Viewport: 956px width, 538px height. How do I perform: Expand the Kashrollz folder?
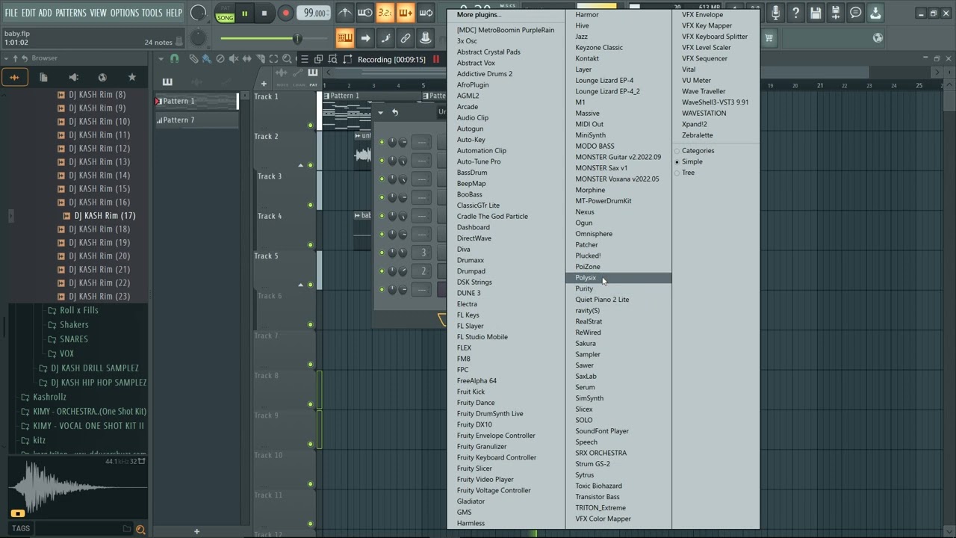pos(49,397)
